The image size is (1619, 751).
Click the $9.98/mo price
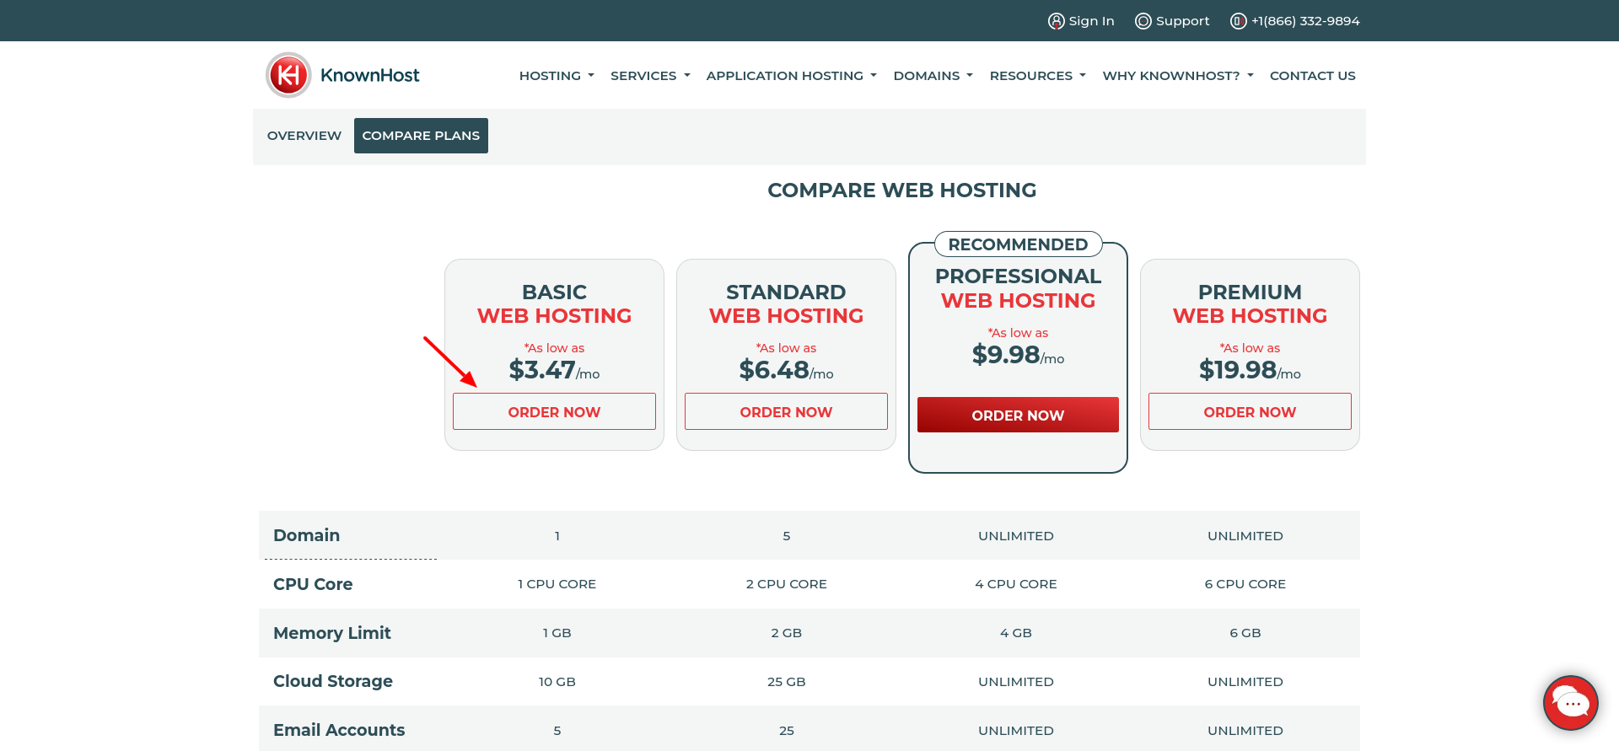pos(1018,355)
